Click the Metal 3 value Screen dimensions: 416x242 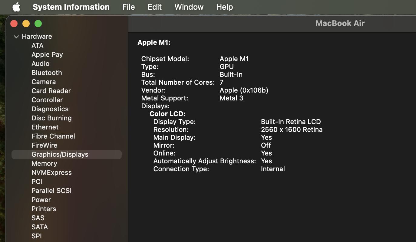(x=232, y=98)
